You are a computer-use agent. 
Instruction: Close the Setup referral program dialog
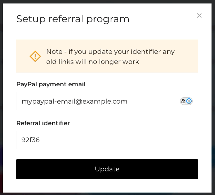pos(199,15)
